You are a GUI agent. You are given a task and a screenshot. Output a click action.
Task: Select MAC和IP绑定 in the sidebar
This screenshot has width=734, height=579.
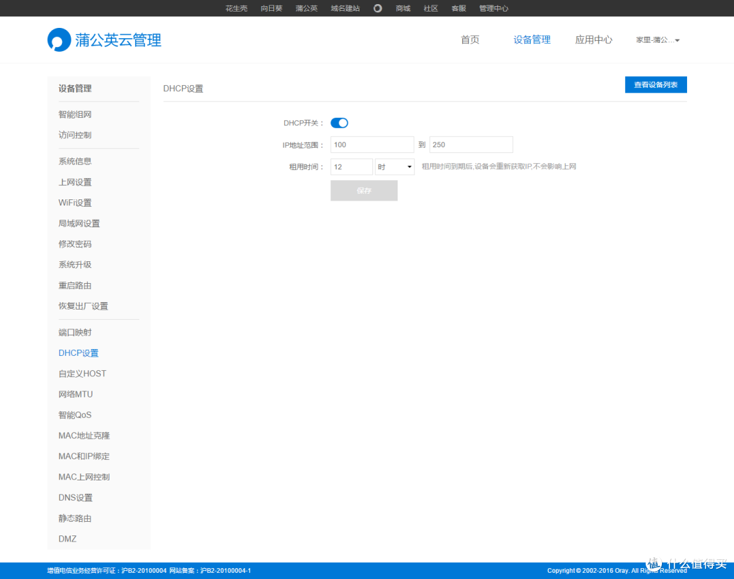pyautogui.click(x=84, y=457)
